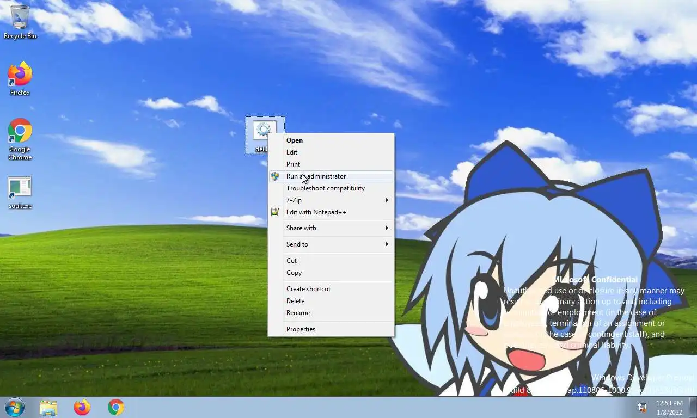Screen dimensions: 697x418
Task: Click the Notepad++ icon in context menu
Action: pos(275,212)
